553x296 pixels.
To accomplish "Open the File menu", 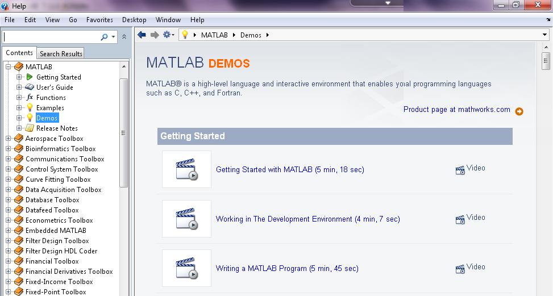I will click(10, 20).
